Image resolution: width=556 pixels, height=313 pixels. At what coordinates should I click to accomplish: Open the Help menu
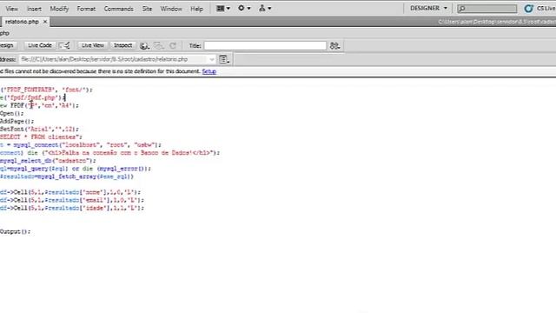pos(196,9)
